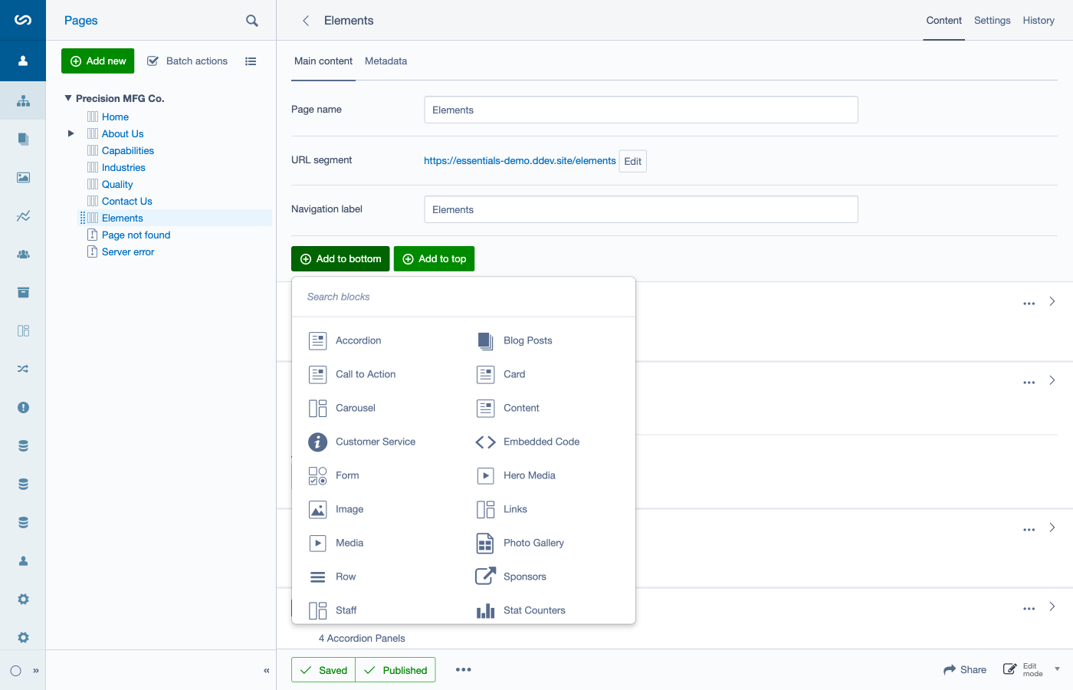Click the Add to bottom button

pyautogui.click(x=340, y=259)
